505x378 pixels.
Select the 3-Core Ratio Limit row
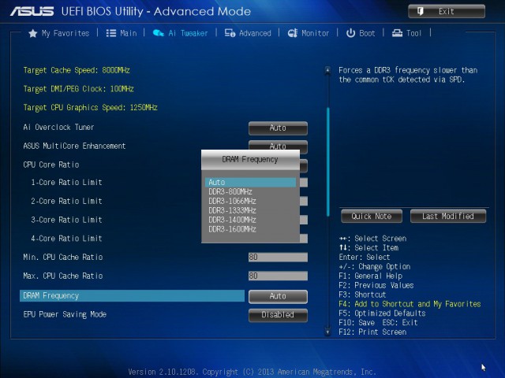click(x=66, y=220)
